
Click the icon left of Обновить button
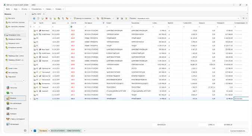point(98,19)
